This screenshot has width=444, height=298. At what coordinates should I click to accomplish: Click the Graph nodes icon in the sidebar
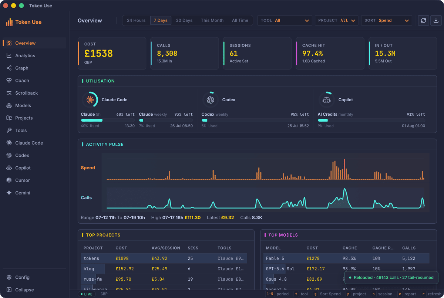click(x=9, y=68)
